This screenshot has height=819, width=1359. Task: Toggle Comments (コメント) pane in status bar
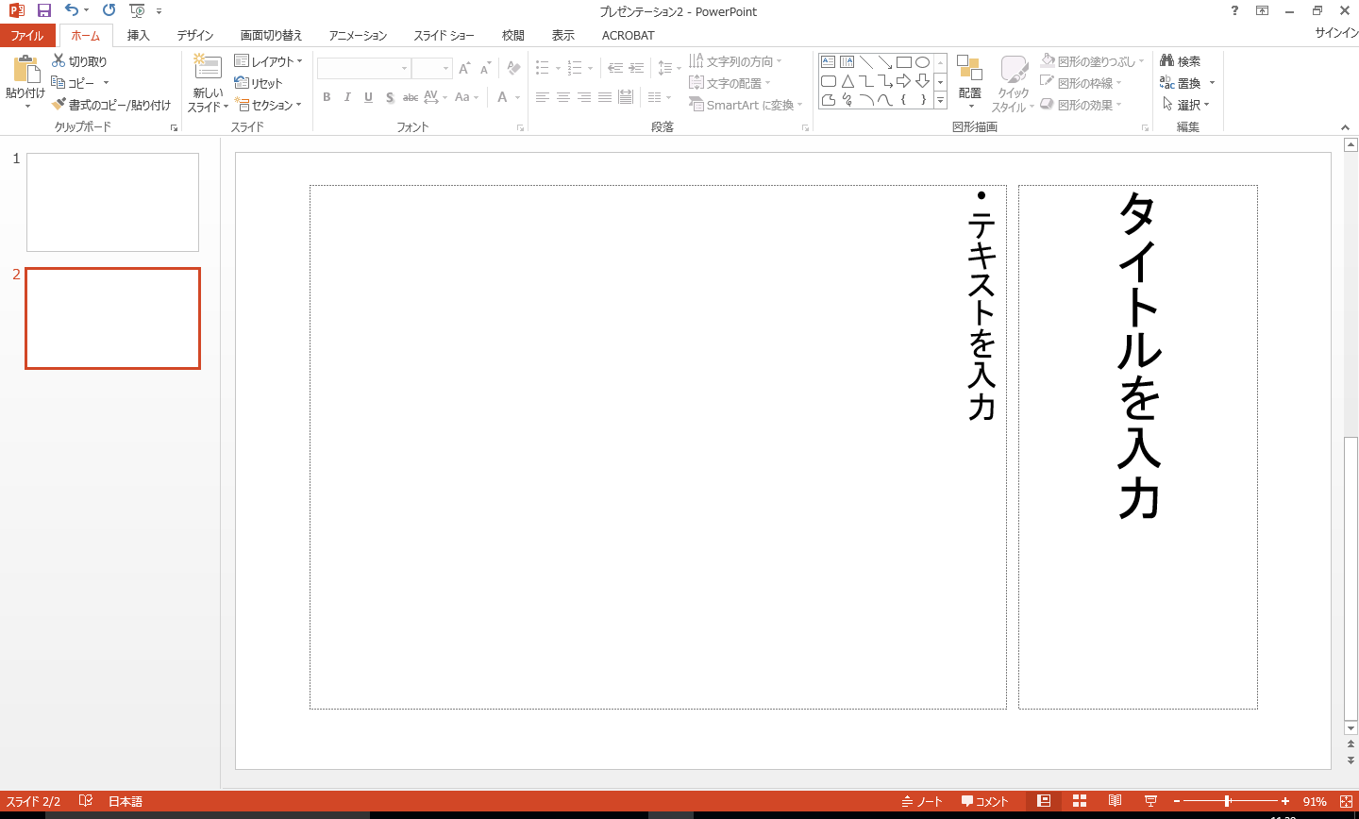pos(985,801)
